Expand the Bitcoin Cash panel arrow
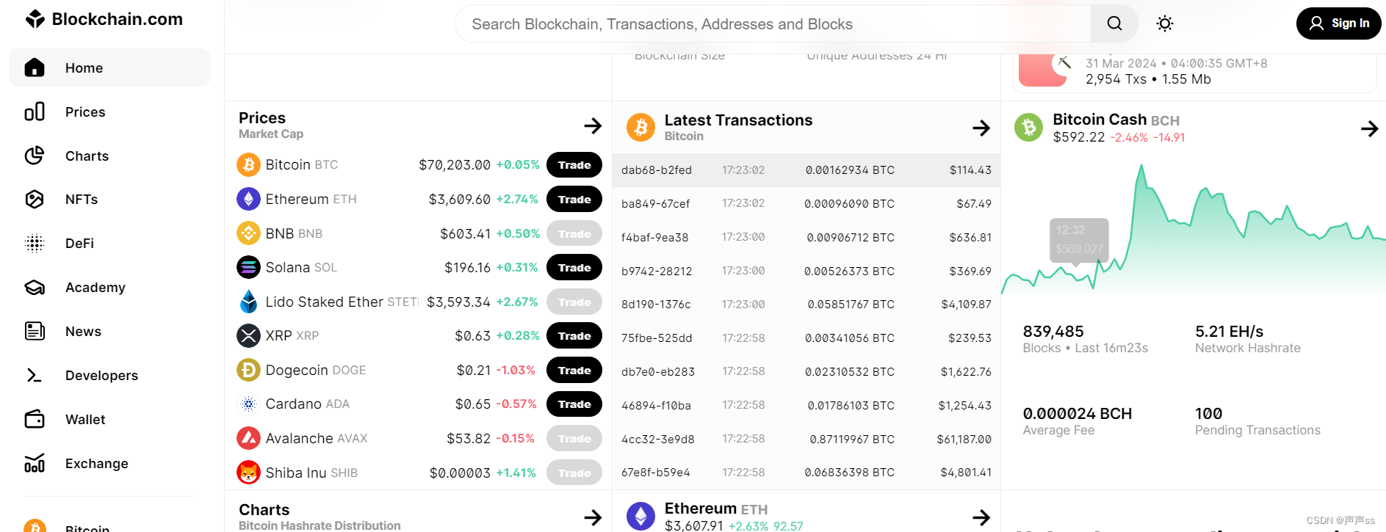The image size is (1386, 532). [1369, 128]
